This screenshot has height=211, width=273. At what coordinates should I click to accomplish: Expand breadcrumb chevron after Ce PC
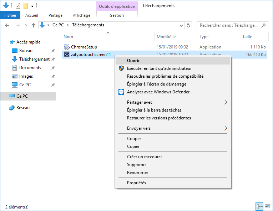[68, 25]
